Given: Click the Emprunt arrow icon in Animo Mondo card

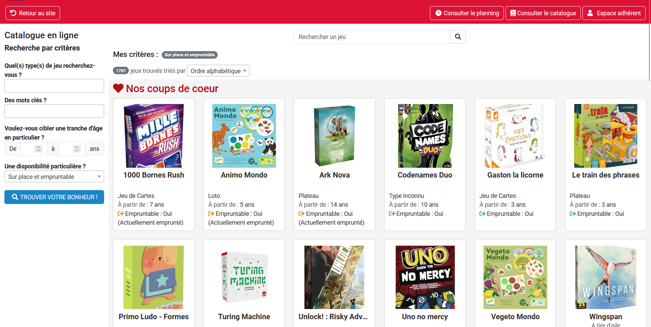Looking at the screenshot, I should (211, 213).
